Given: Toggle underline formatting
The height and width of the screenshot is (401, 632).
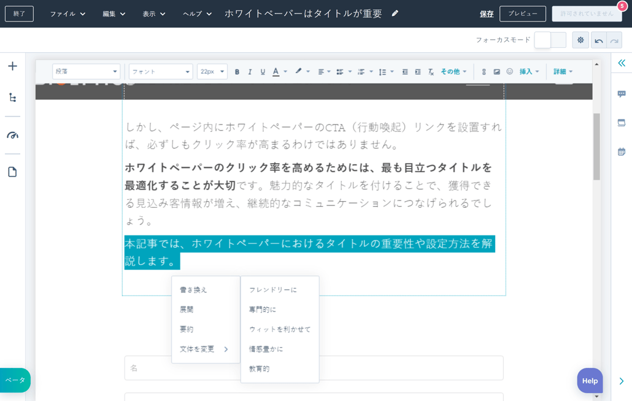Looking at the screenshot, I should (263, 72).
